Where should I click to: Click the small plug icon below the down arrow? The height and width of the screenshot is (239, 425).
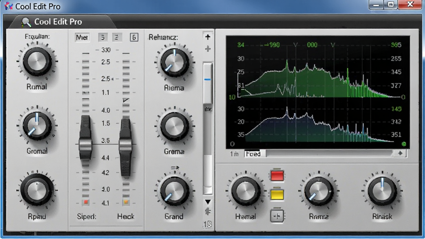coord(208,211)
